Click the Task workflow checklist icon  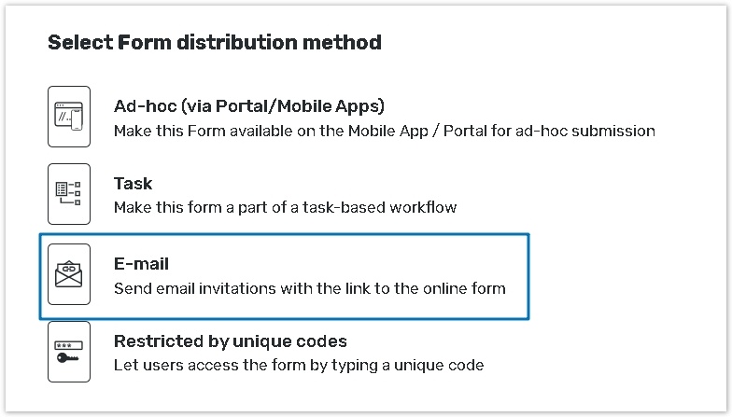[x=69, y=194]
